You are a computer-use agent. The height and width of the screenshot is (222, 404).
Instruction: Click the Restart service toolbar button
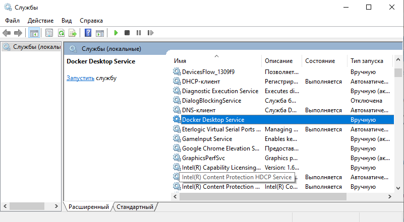coord(150,33)
